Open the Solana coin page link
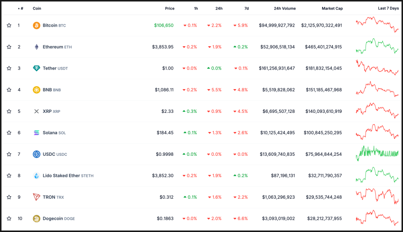The width and height of the screenshot is (403, 232). click(x=50, y=133)
